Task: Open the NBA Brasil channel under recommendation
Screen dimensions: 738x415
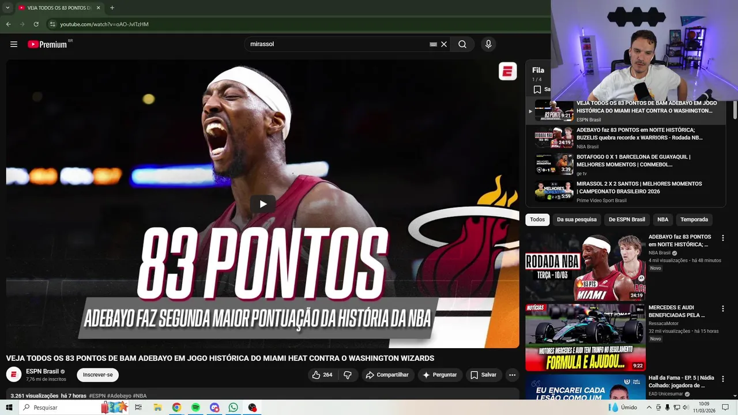Action: click(x=660, y=252)
